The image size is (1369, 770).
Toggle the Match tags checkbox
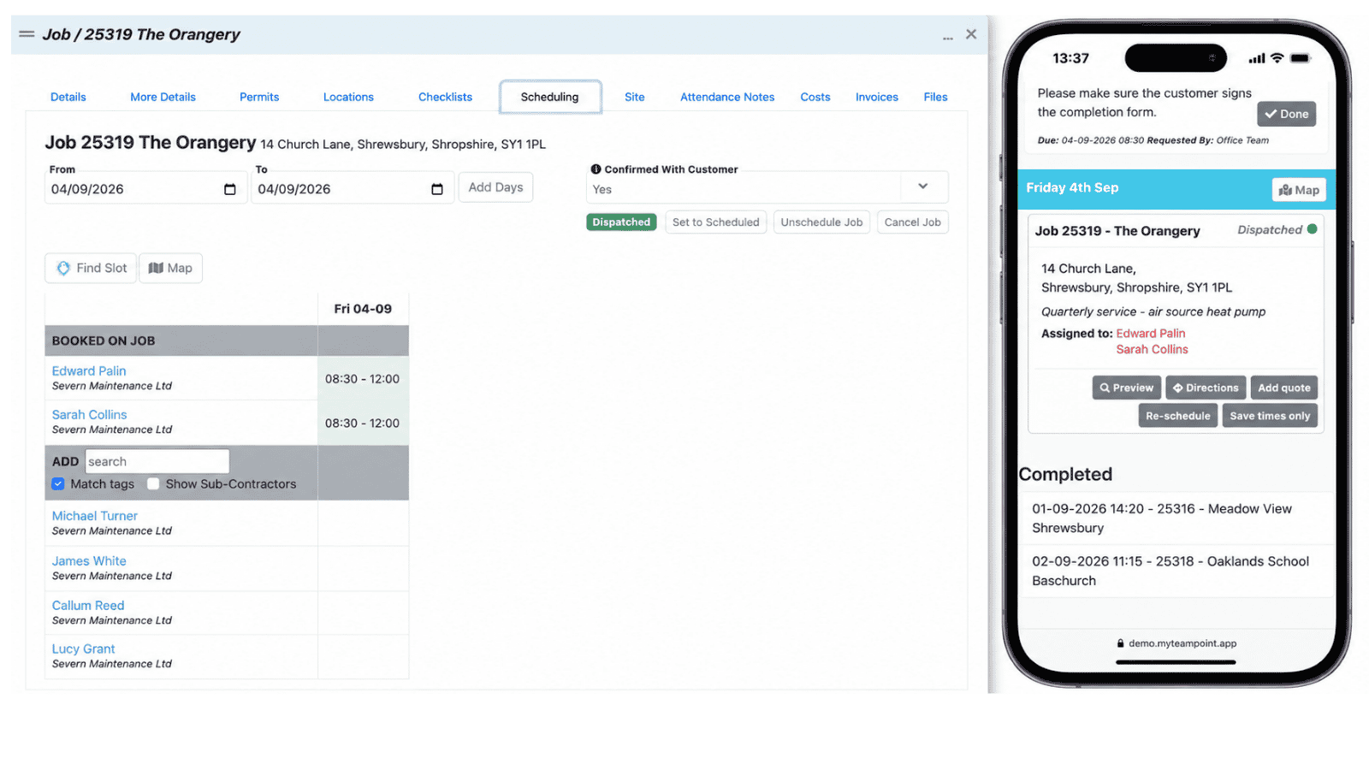[x=58, y=484]
